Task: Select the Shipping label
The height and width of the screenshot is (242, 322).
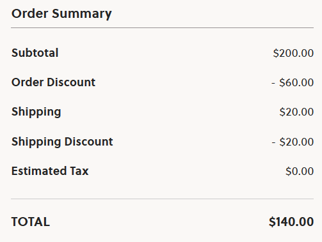Action: [x=36, y=112]
